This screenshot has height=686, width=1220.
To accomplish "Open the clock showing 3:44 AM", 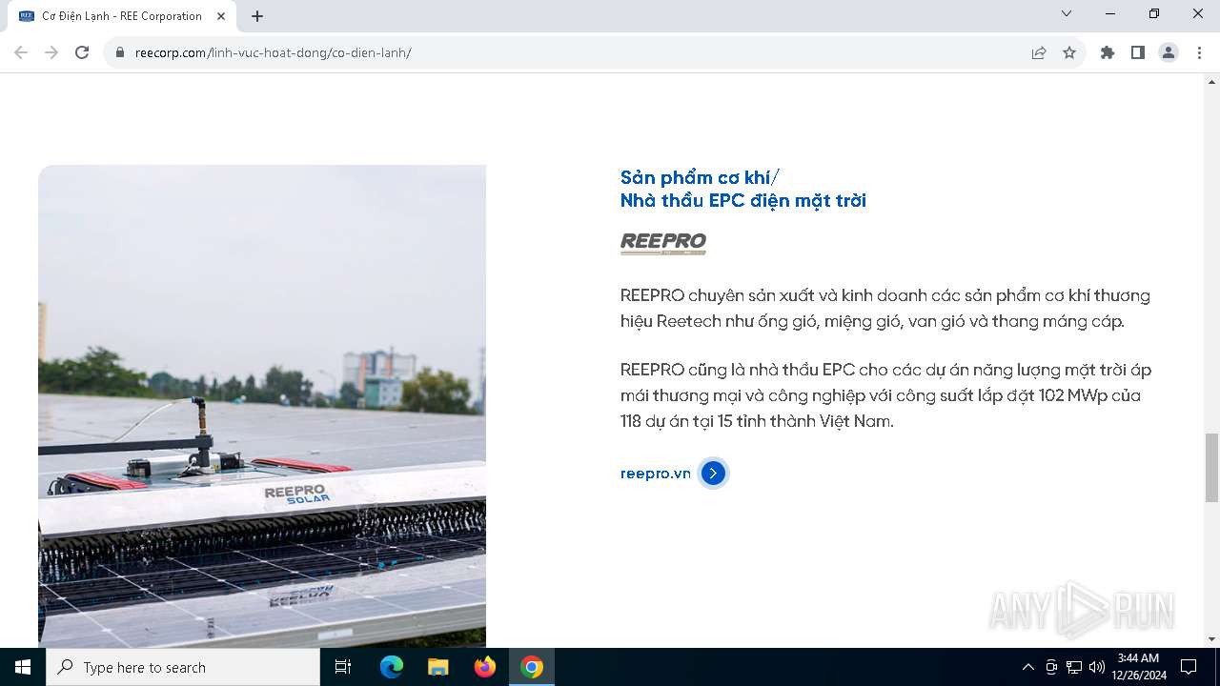I will 1138,667.
